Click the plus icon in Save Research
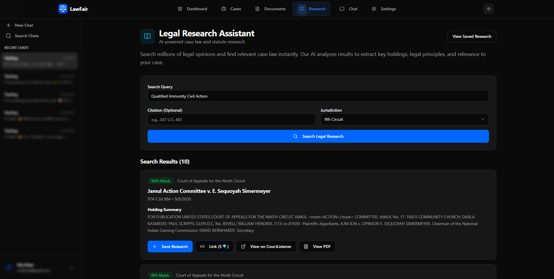The height and width of the screenshot is (279, 554). pos(155,246)
